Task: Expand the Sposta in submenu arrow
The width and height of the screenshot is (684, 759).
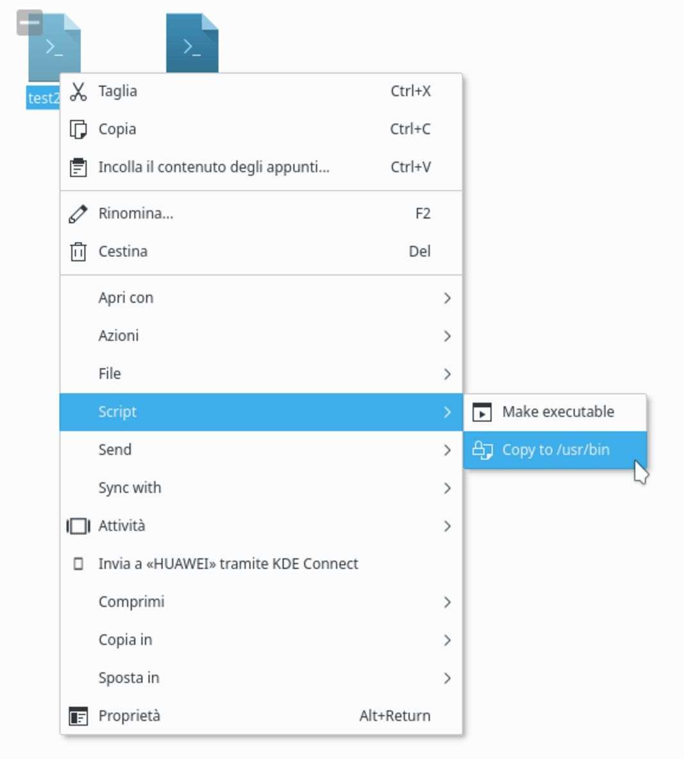Action: coord(447,678)
